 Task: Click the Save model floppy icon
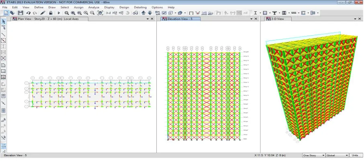point(20,13)
